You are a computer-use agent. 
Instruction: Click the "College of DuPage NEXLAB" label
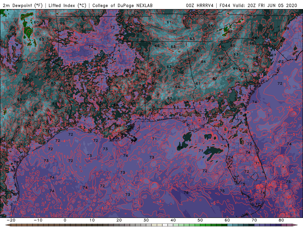click(122, 5)
